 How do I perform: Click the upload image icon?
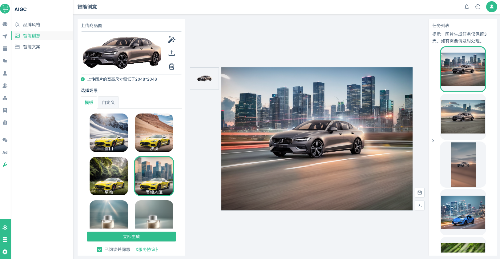(171, 53)
